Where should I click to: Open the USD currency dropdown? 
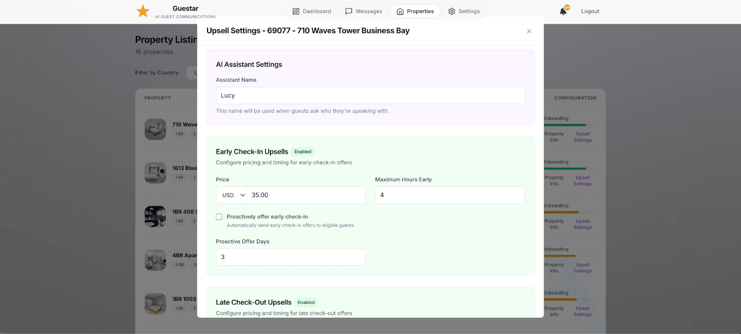[231, 195]
